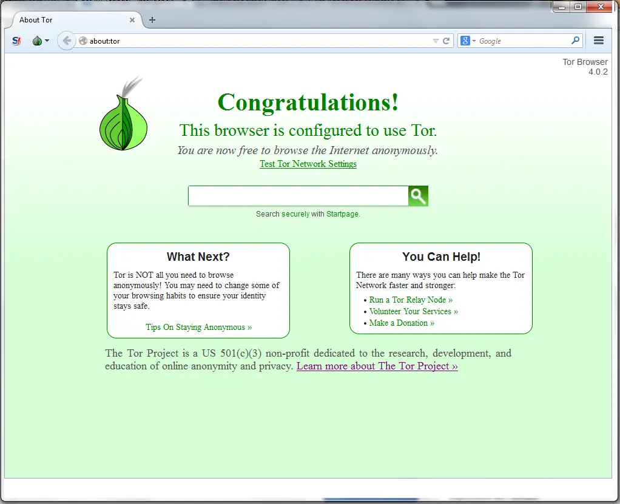Open the Google search engine selector
This screenshot has width=620, height=504.
click(468, 41)
